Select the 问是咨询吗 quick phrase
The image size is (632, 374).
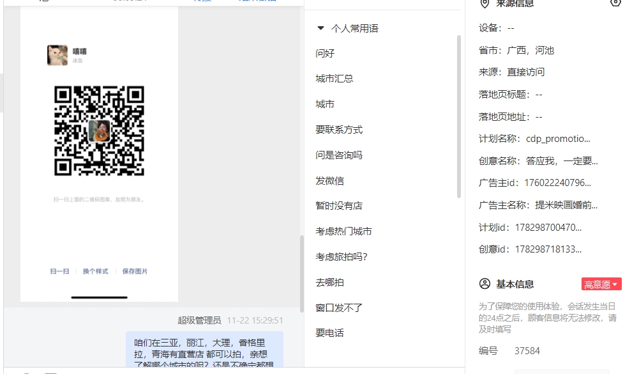tap(339, 155)
